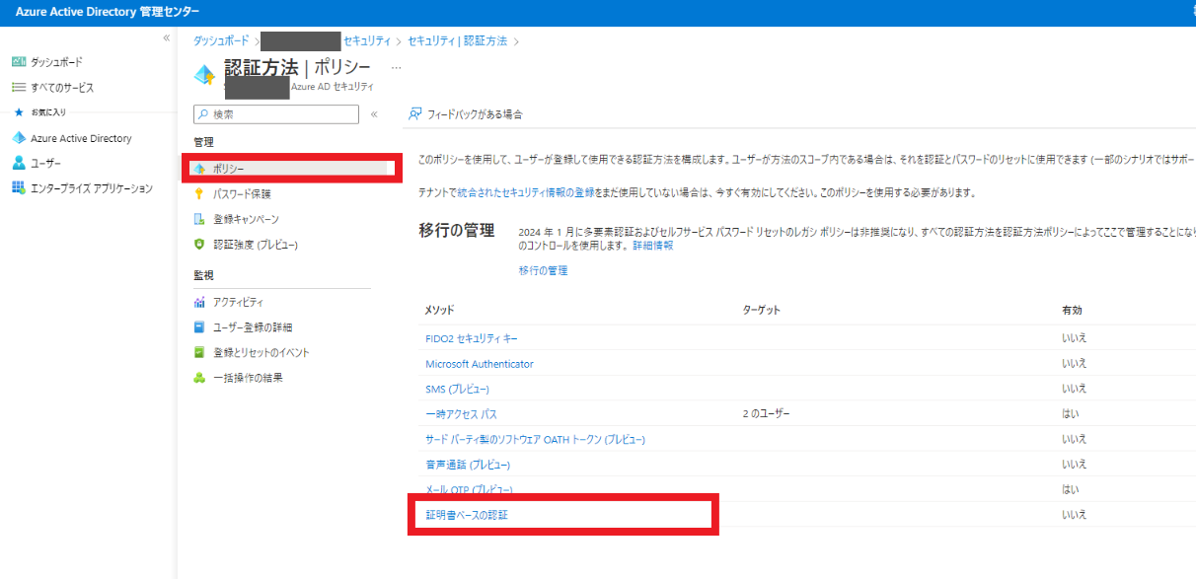
Task: Open the more options ellipsis beside the title
Action: 397,67
